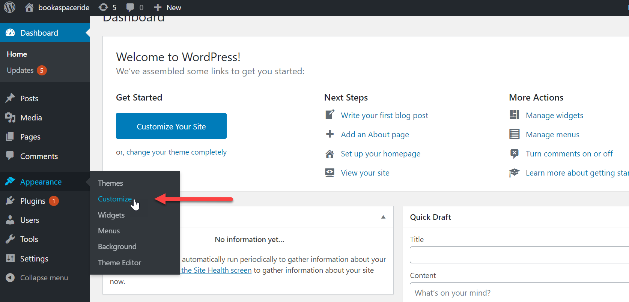
Task: Click the Turn comments on or off link
Action: click(569, 154)
